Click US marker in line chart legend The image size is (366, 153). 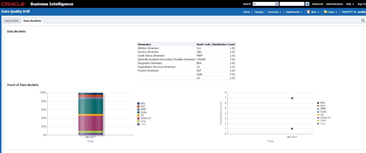(x=318, y=115)
